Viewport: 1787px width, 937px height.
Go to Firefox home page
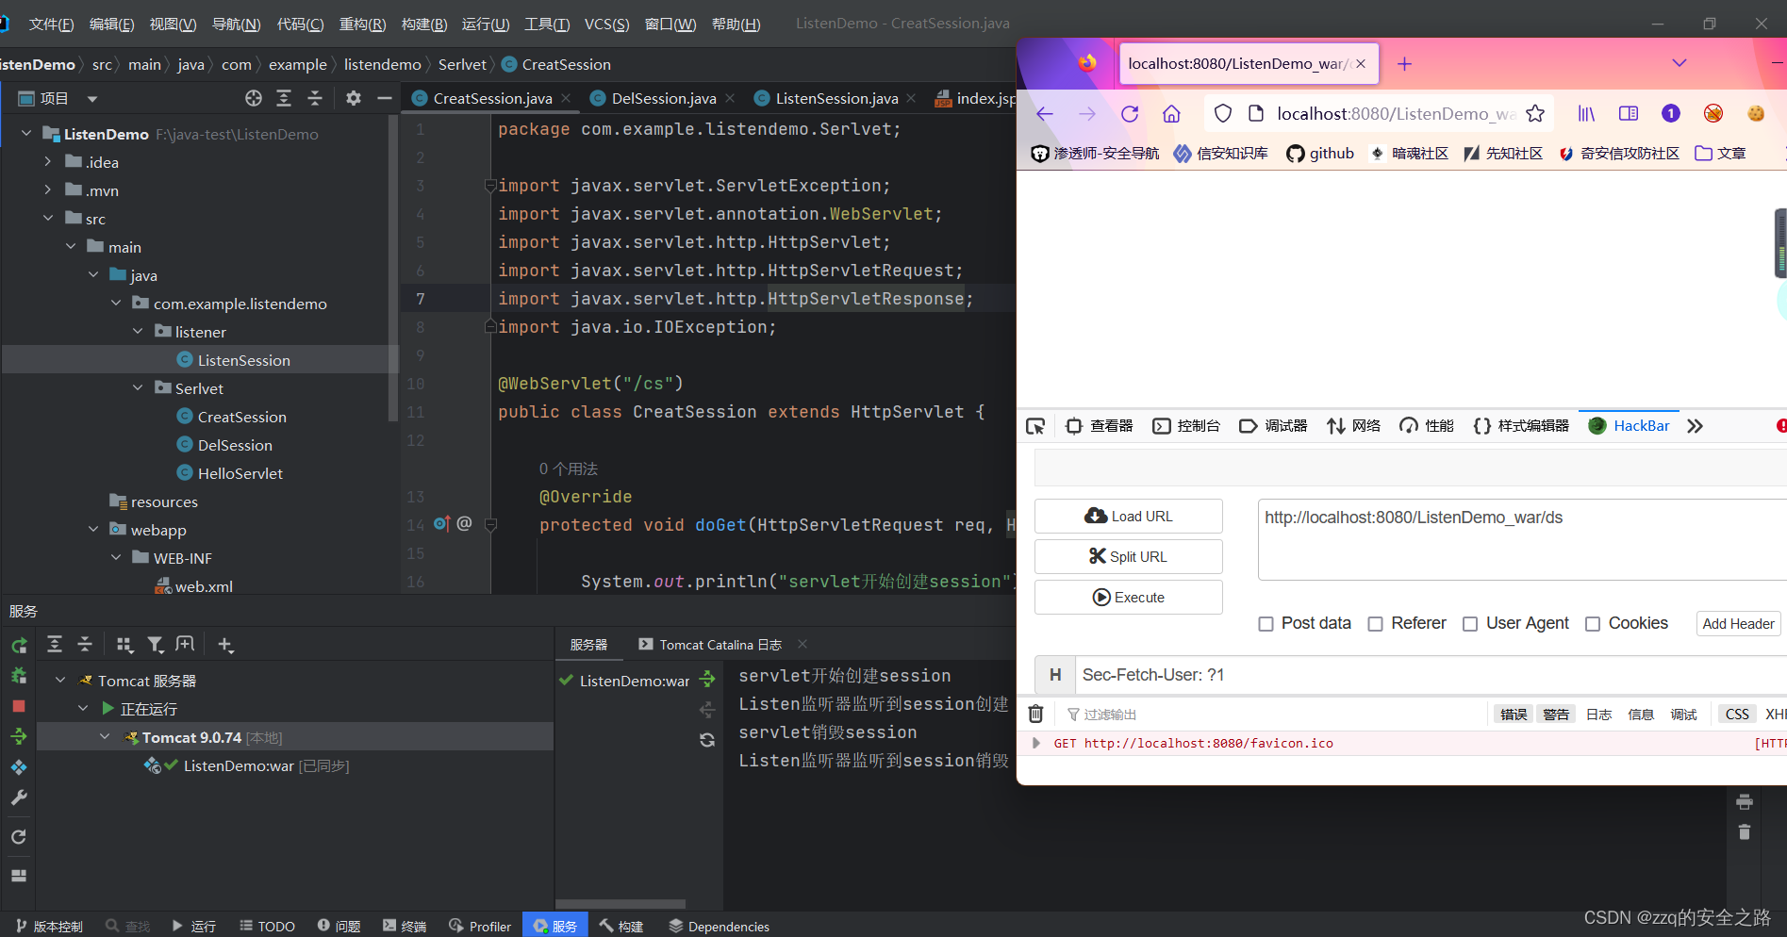point(1171,114)
